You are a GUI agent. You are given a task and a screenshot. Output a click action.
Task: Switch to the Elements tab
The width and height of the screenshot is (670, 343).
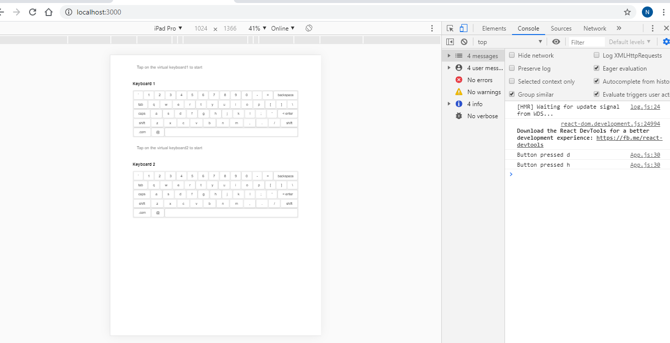(494, 29)
